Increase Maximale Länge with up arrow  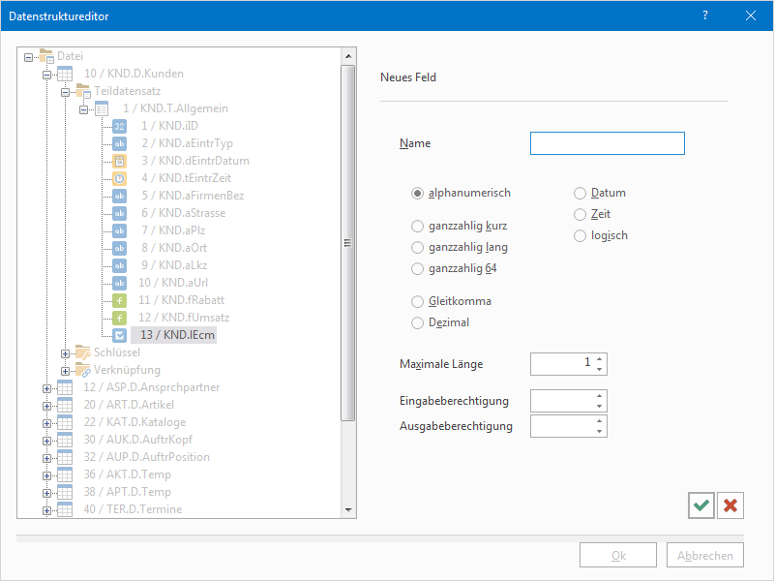pos(600,359)
